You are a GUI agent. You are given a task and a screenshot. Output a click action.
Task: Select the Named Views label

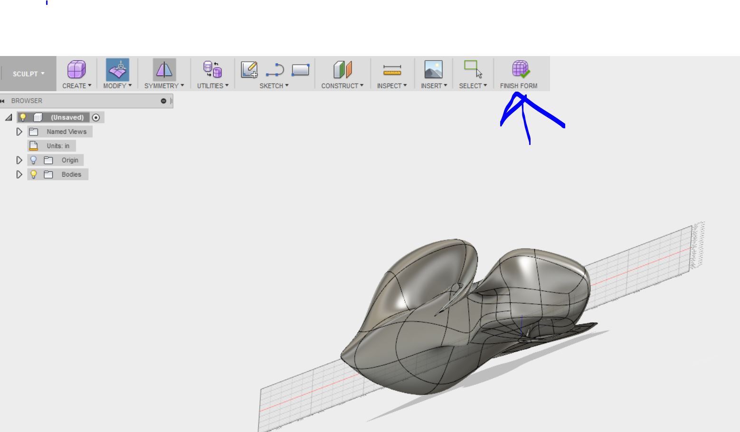[x=66, y=131]
